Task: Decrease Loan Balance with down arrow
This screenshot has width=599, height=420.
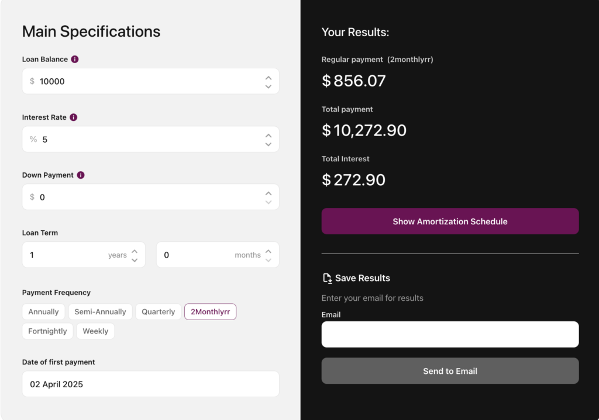Action: tap(268, 86)
